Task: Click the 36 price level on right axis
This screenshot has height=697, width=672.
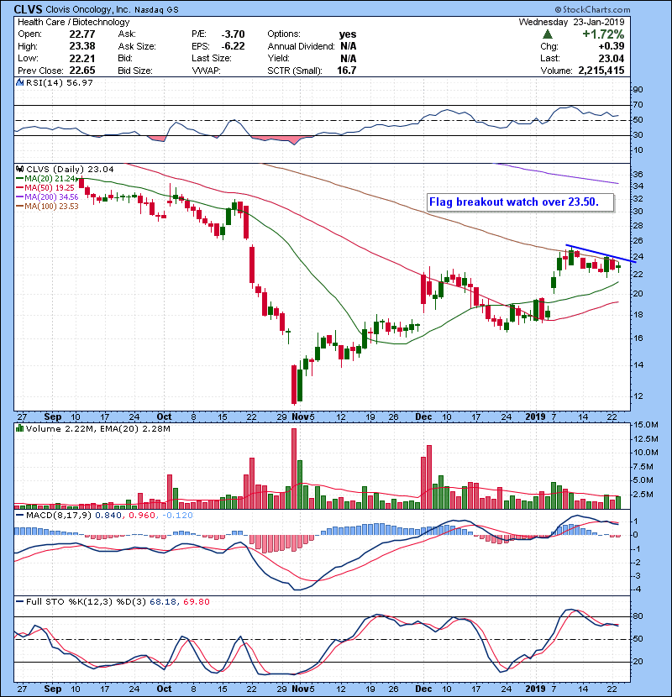Action: [638, 175]
